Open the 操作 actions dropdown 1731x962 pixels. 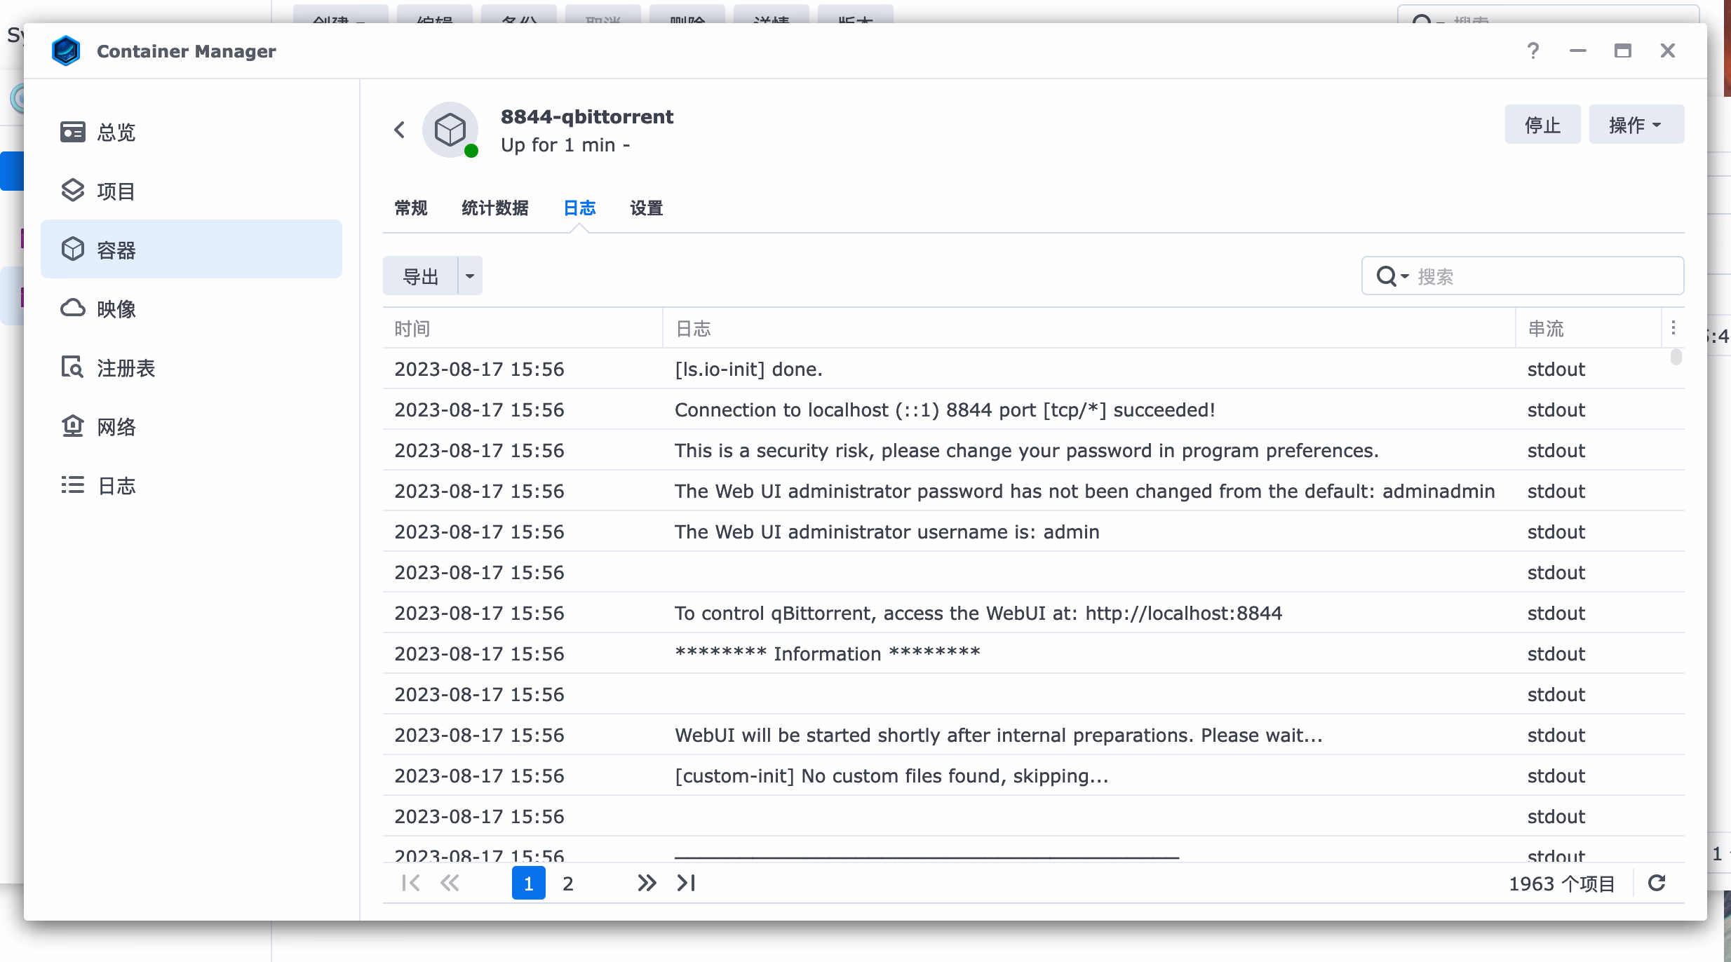pos(1636,125)
